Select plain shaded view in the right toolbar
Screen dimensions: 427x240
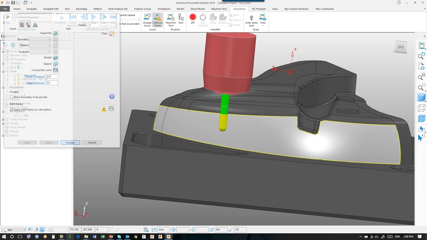pyautogui.click(x=422, y=98)
